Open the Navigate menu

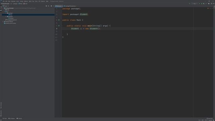[x=13, y=1]
